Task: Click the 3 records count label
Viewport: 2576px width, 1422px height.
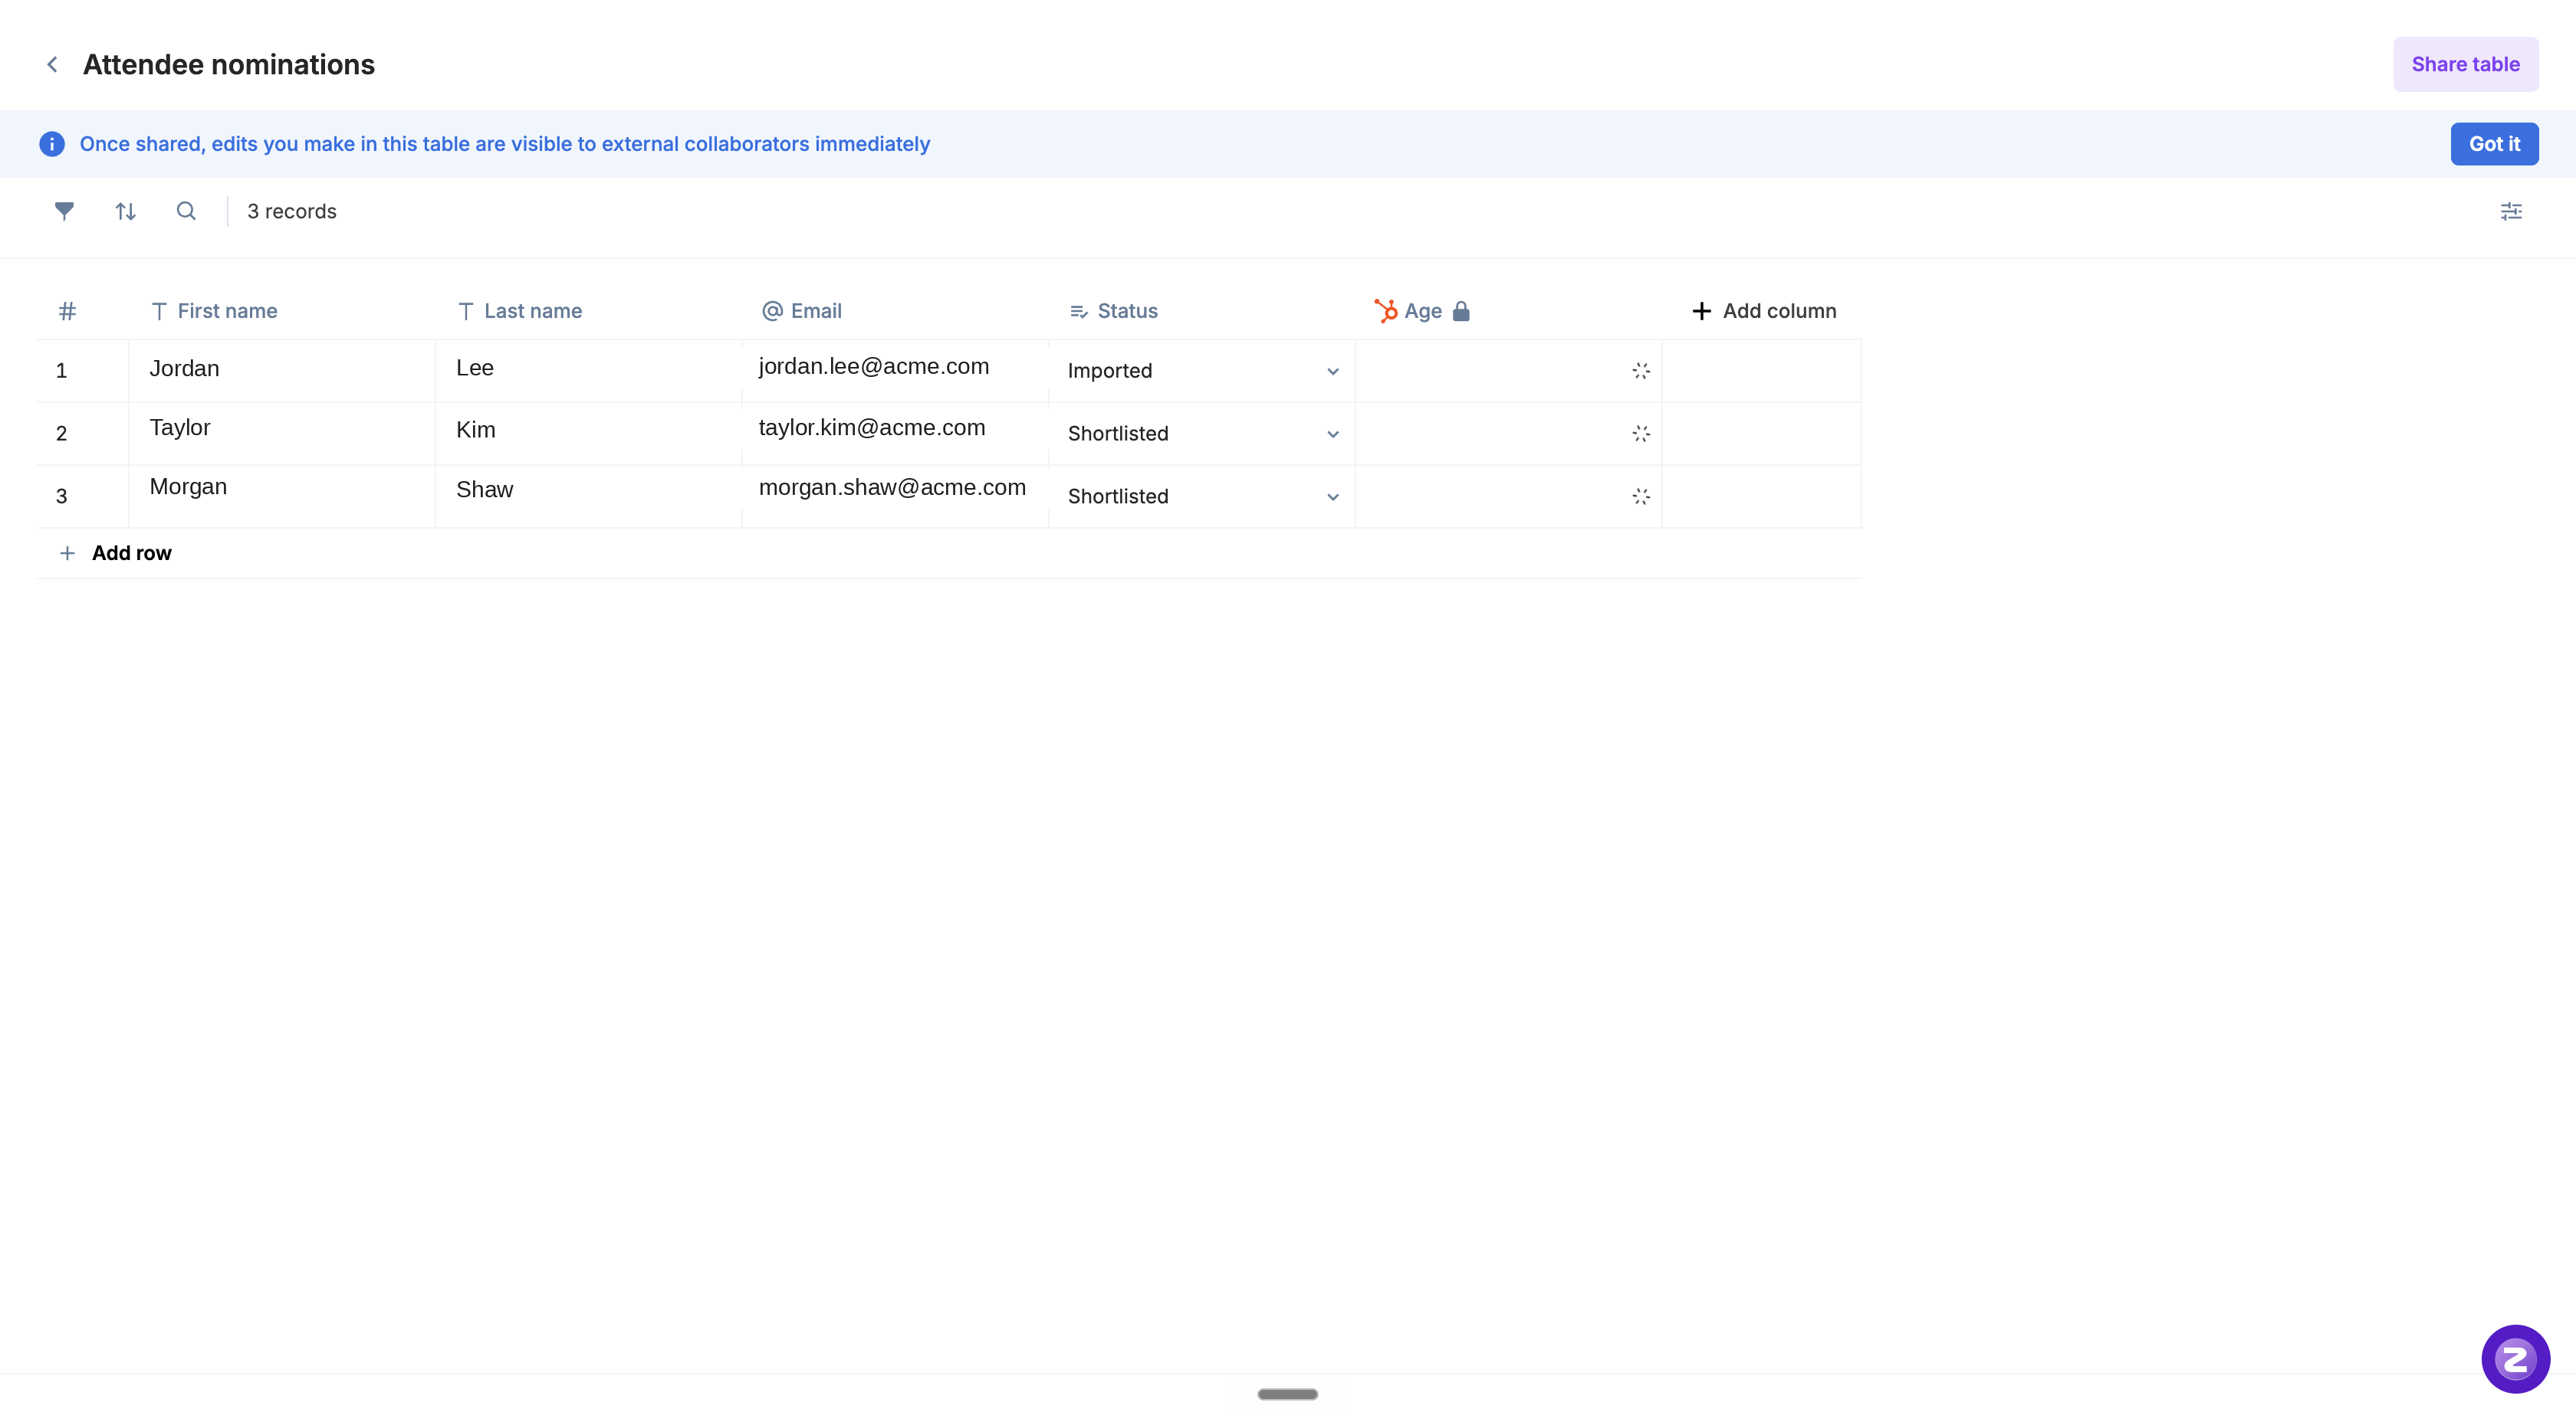Action: tap(292, 211)
